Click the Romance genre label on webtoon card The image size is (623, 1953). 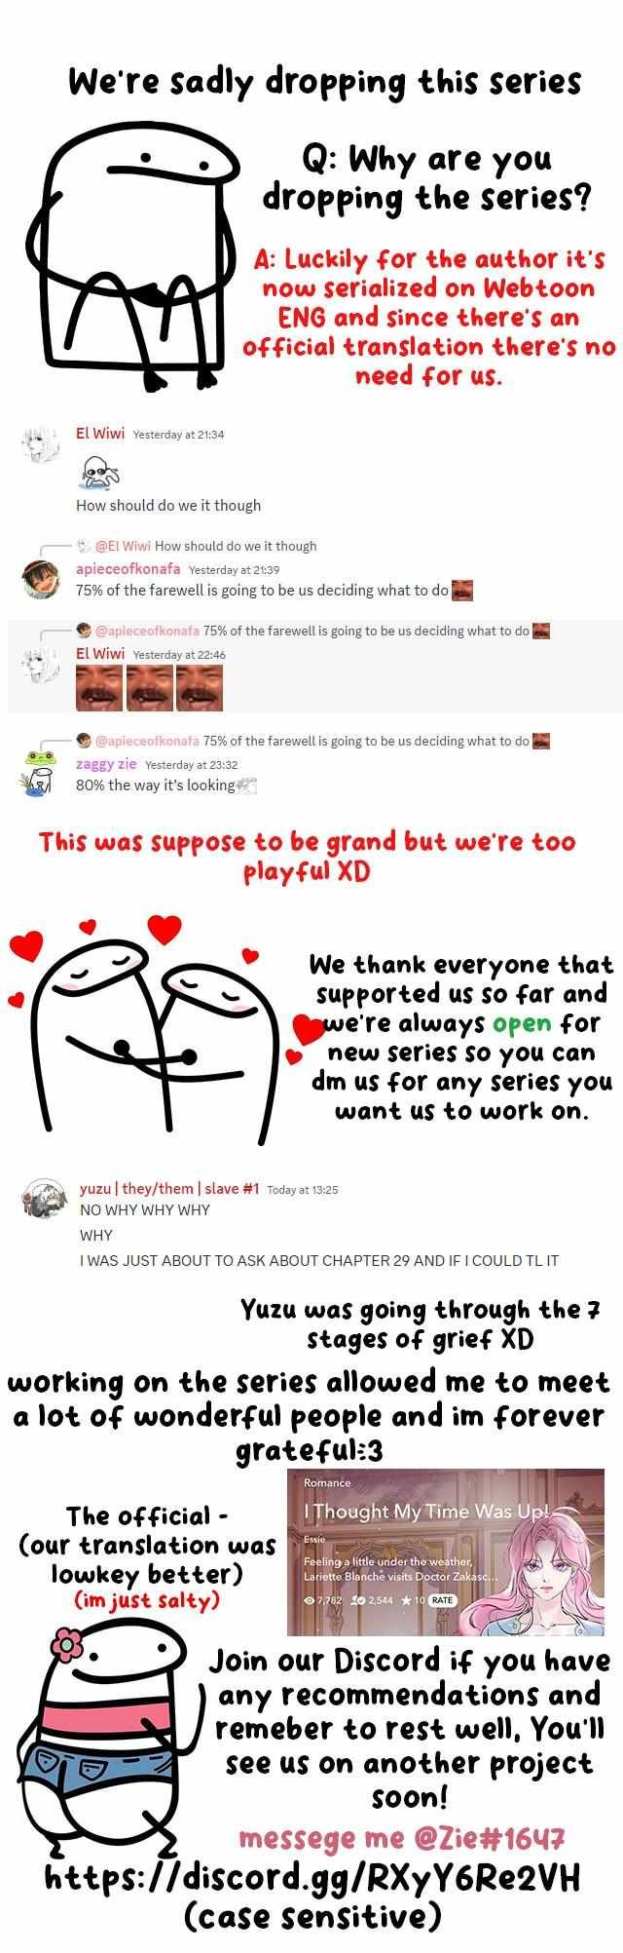[x=327, y=1482]
